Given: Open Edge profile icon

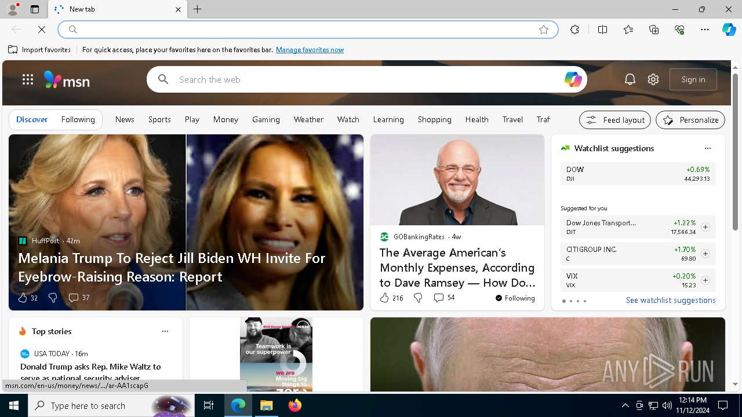Looking at the screenshot, I should point(12,9).
